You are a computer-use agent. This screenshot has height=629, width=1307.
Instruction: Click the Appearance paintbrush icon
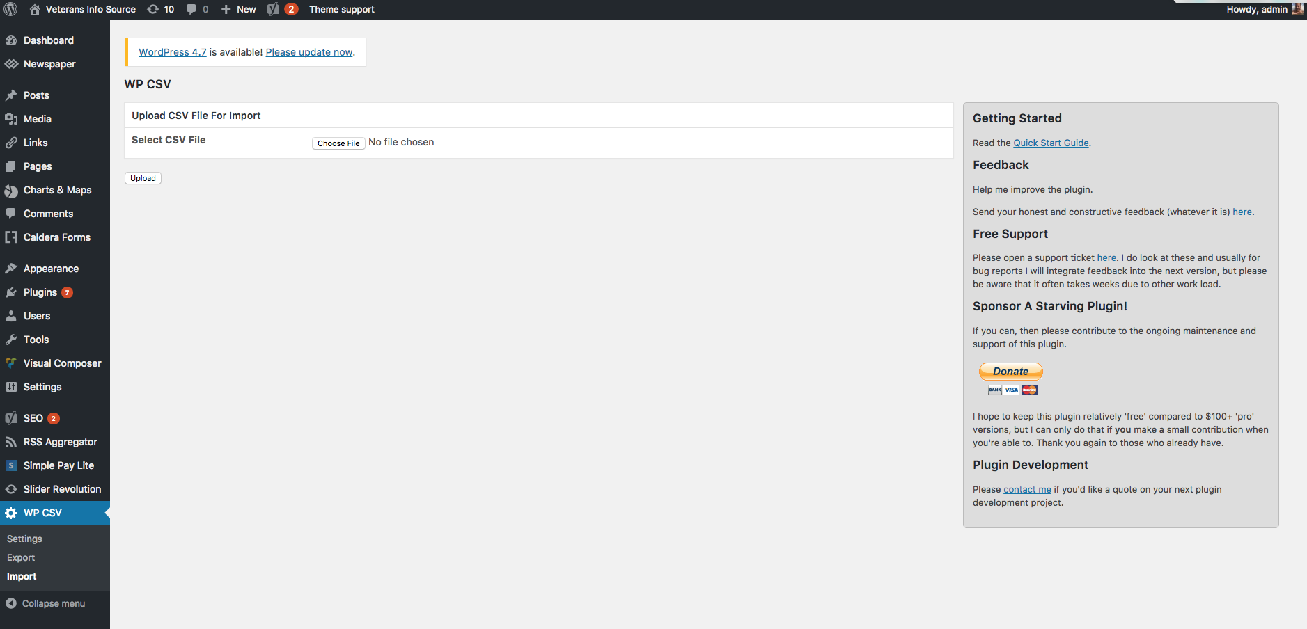(11, 269)
